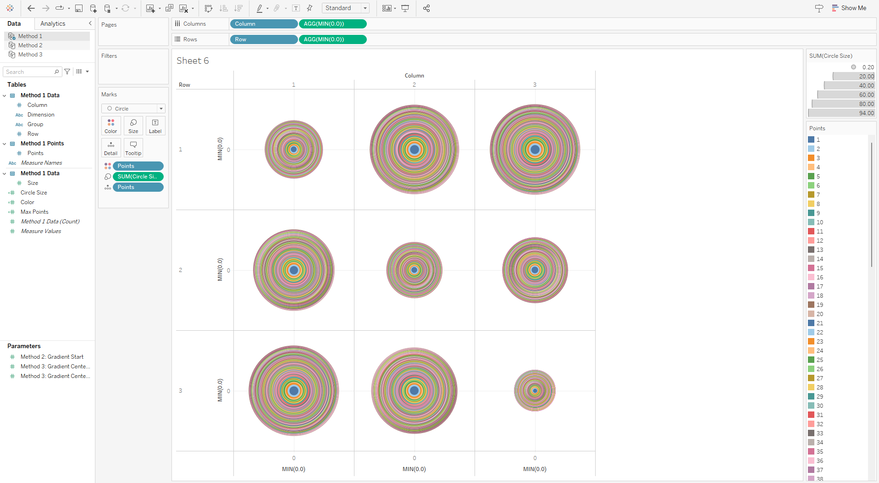This screenshot has height=483, width=879.
Task: Click the Undo arrow
Action: pos(31,8)
